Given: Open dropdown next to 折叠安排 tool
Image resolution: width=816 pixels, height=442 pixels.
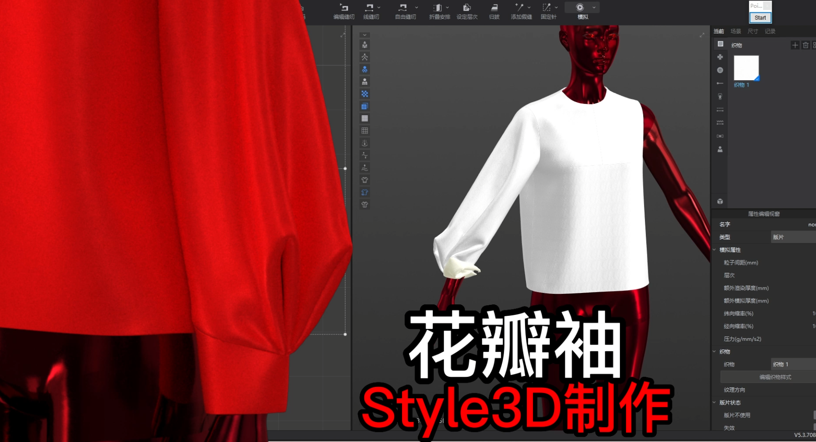Looking at the screenshot, I should [x=447, y=7].
